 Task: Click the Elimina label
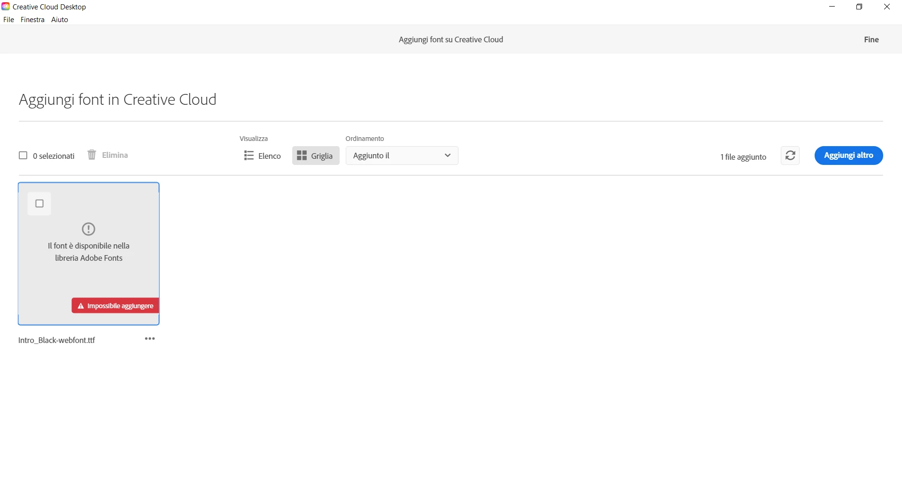(115, 155)
